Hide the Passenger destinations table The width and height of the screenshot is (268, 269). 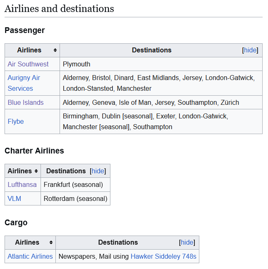click(x=250, y=50)
